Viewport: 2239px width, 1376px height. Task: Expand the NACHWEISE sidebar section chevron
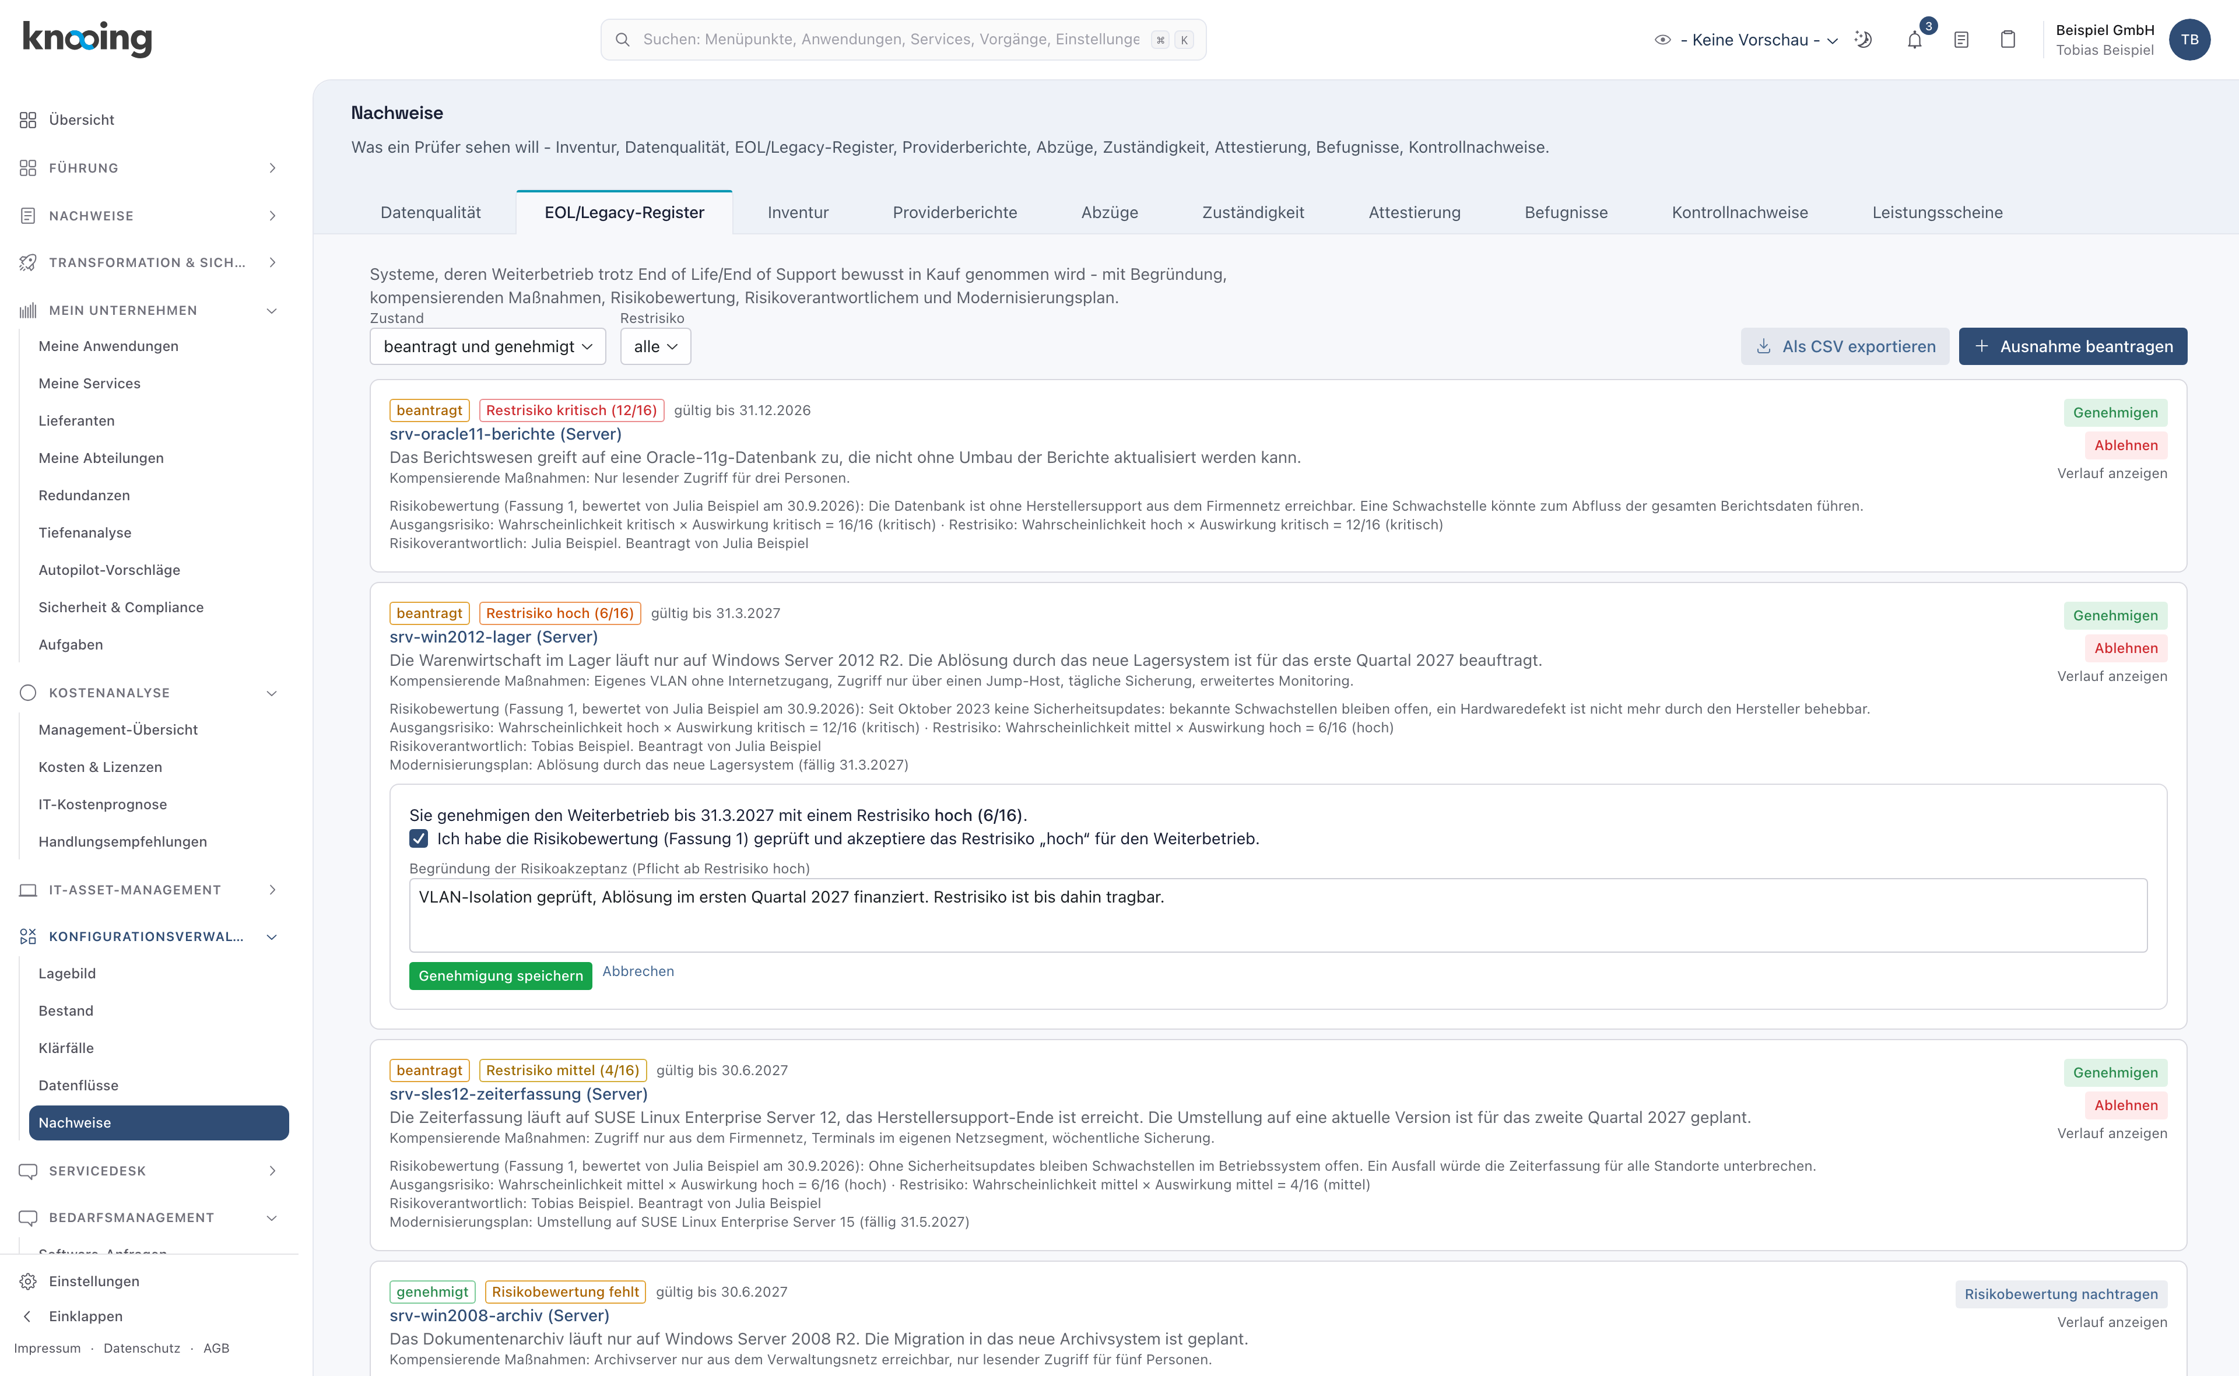point(272,216)
